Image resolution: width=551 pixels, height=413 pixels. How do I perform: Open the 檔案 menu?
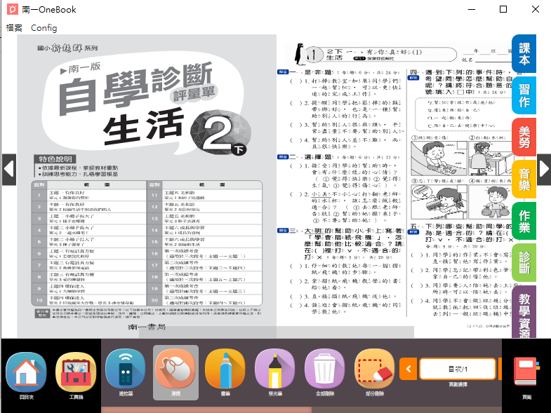click(14, 28)
